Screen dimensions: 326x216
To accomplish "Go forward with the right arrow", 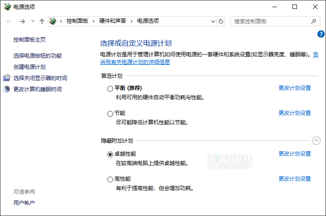I will pyautogui.click(x=22, y=21).
